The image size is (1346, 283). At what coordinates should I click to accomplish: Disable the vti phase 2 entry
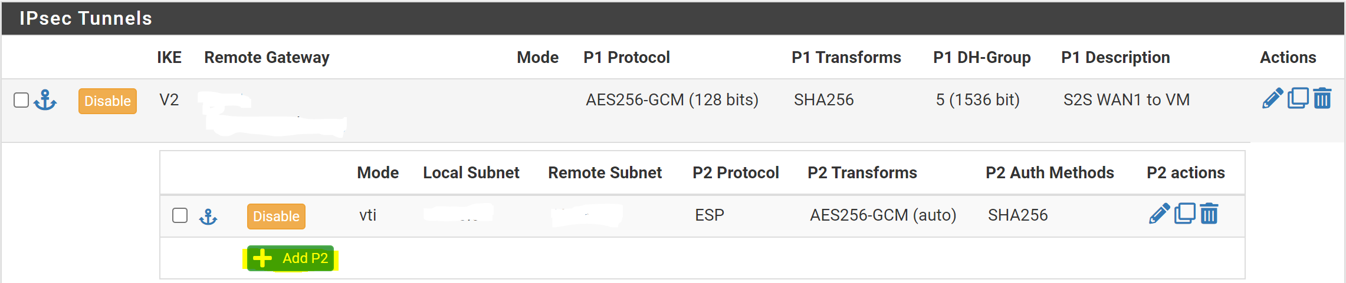(x=276, y=216)
